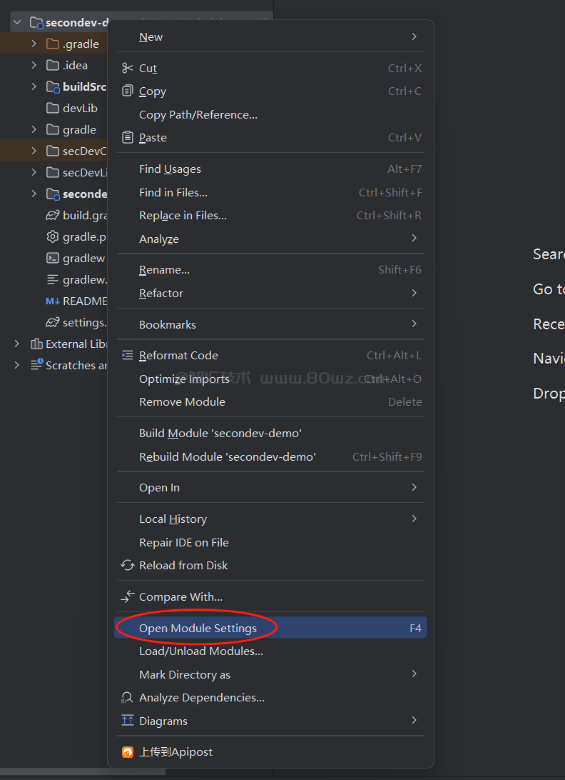Select Find in Files...
Viewport: 565px width, 780px height.
[x=173, y=192]
